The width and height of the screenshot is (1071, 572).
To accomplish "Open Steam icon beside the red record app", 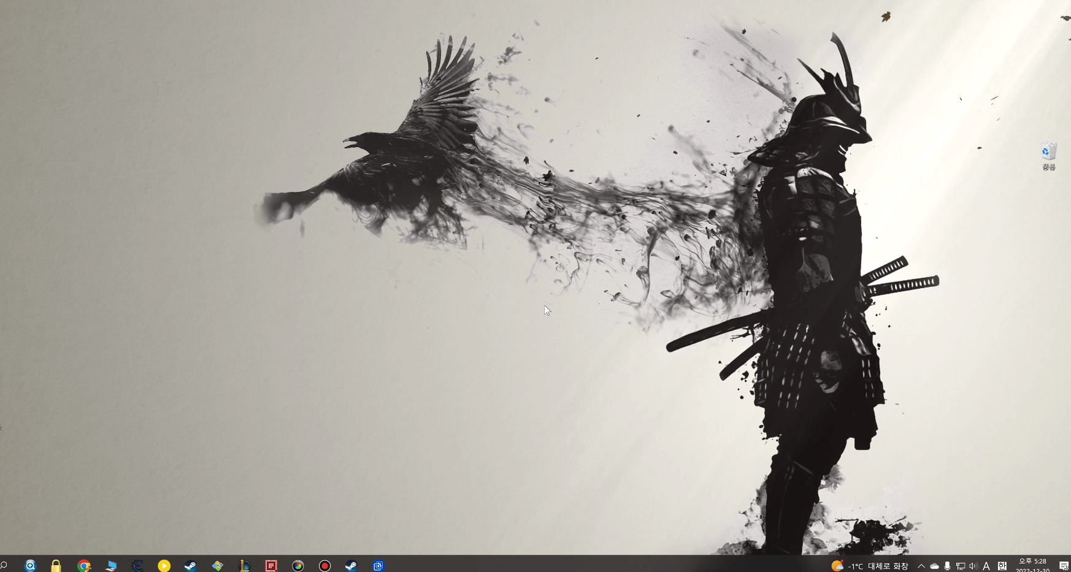I will click(x=351, y=565).
